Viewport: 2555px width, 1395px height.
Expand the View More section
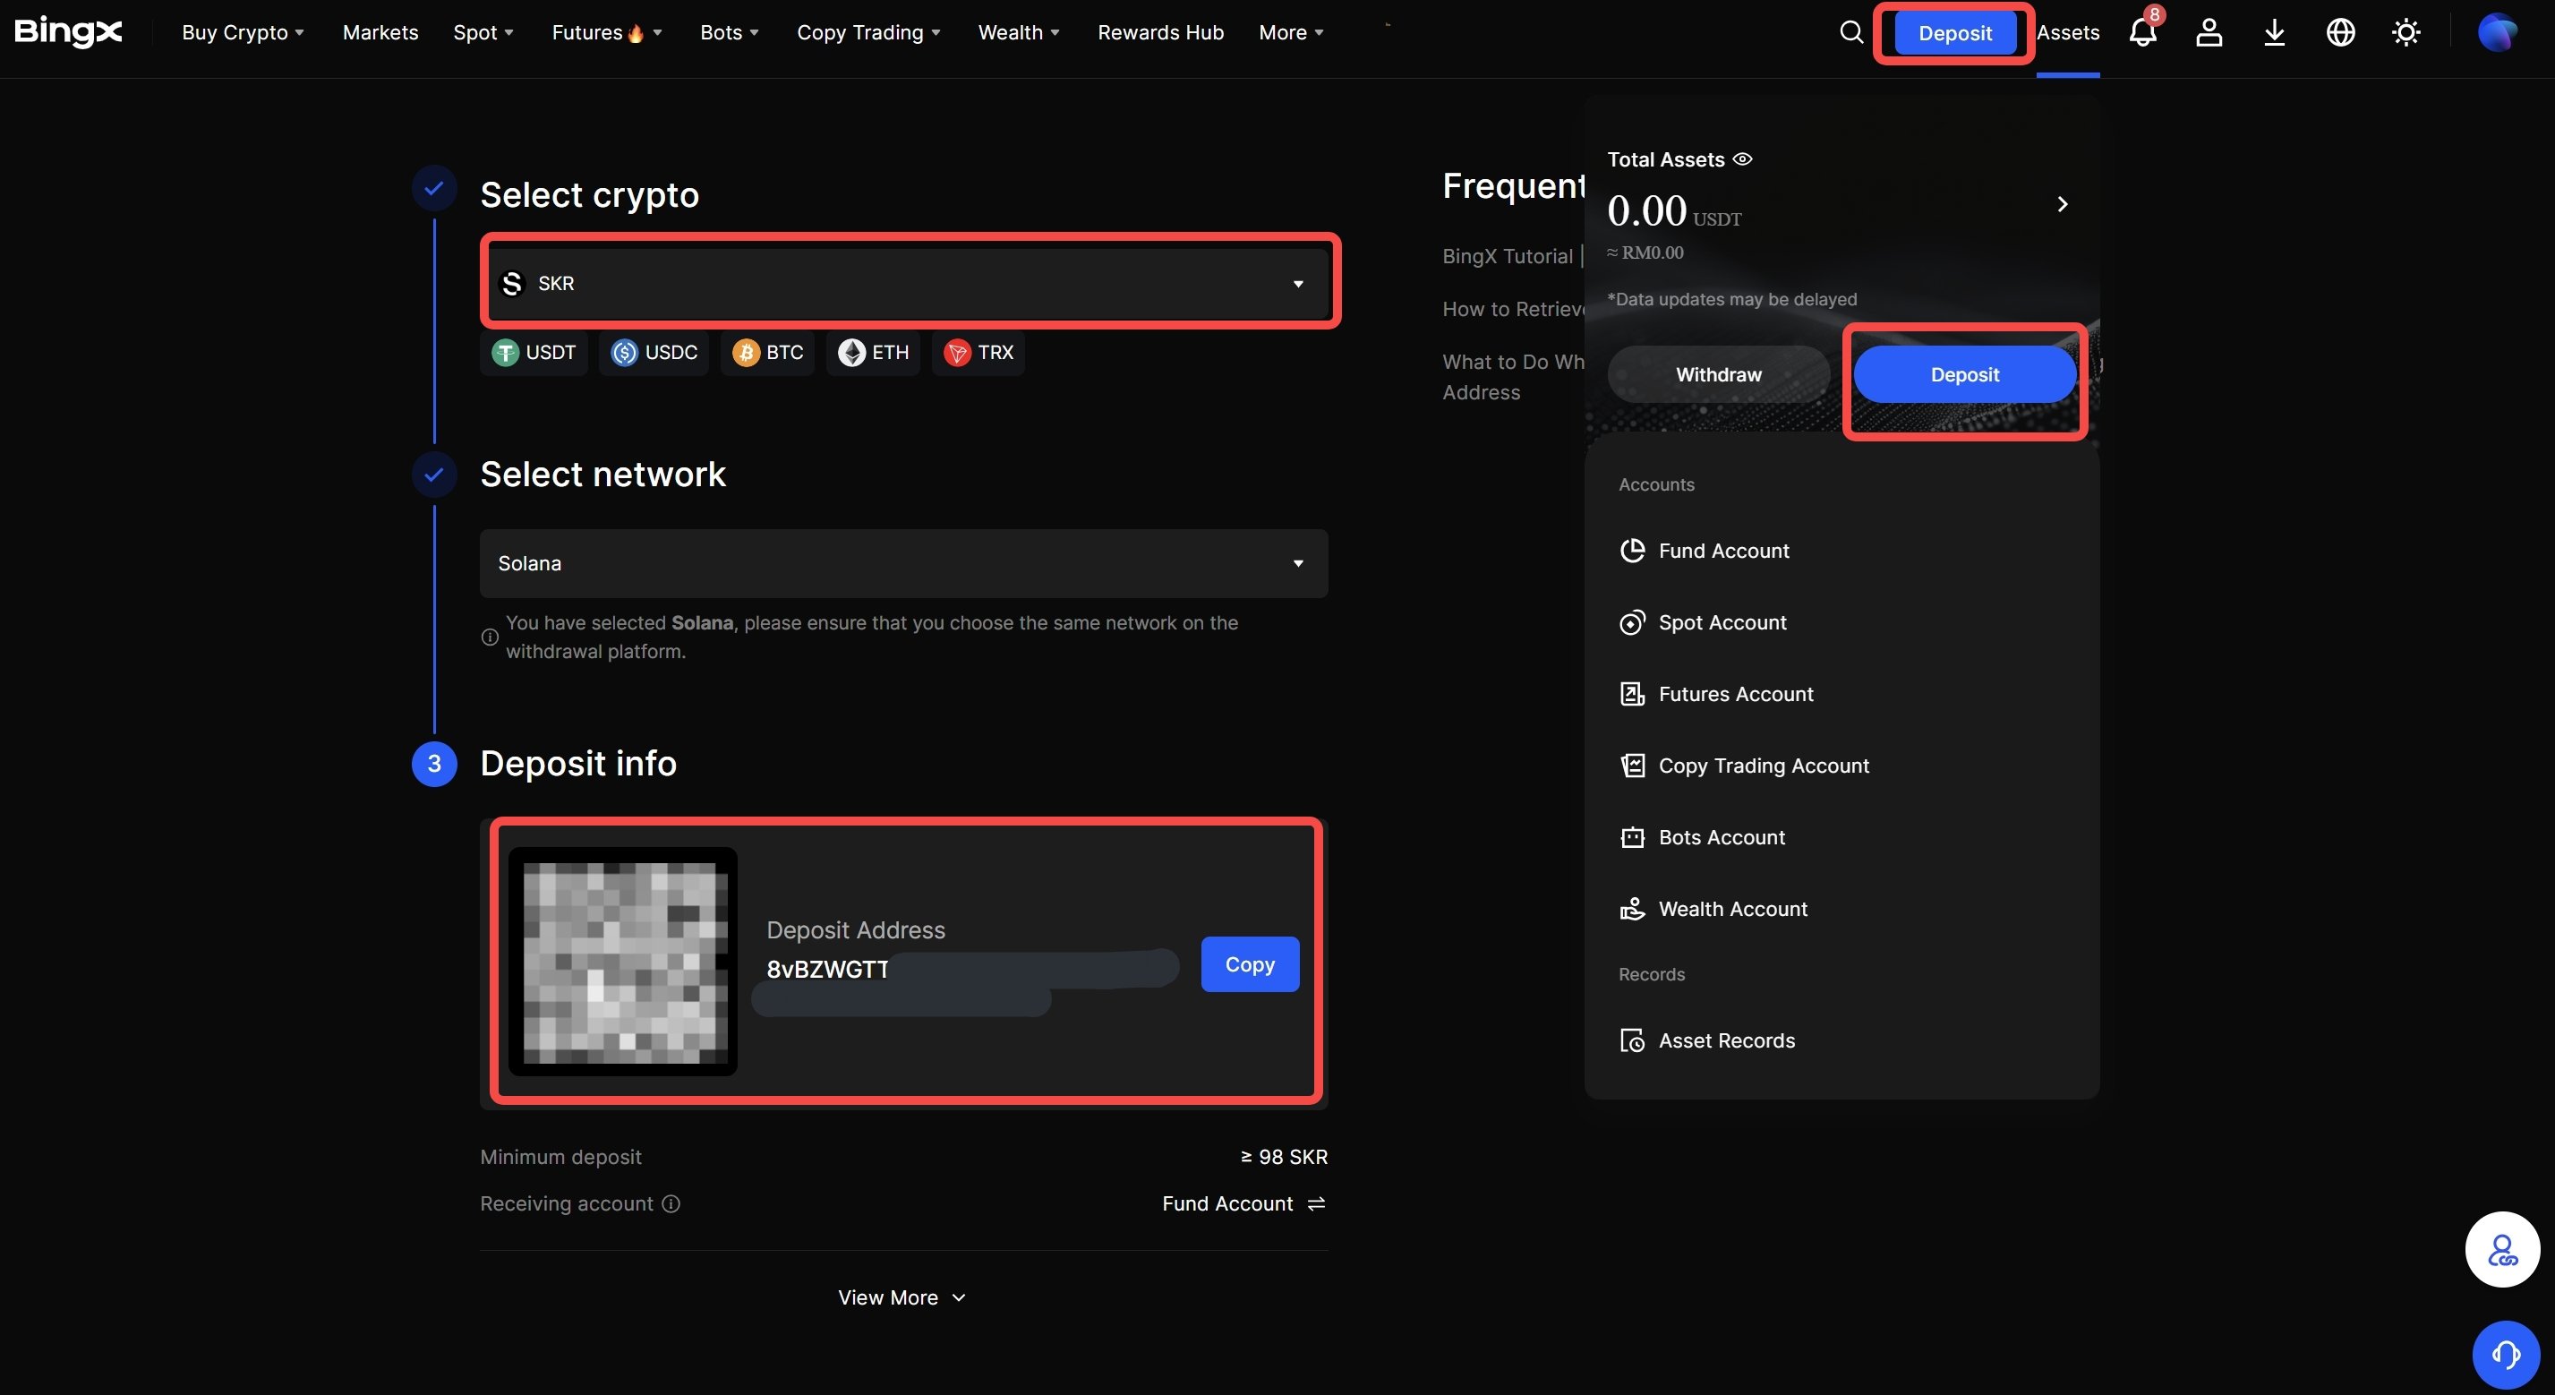[902, 1297]
